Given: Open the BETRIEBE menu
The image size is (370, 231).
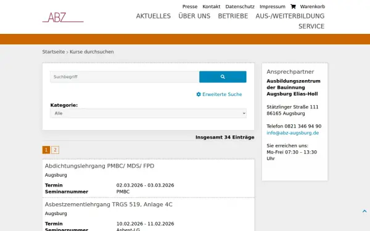Looking at the screenshot, I should [233, 16].
